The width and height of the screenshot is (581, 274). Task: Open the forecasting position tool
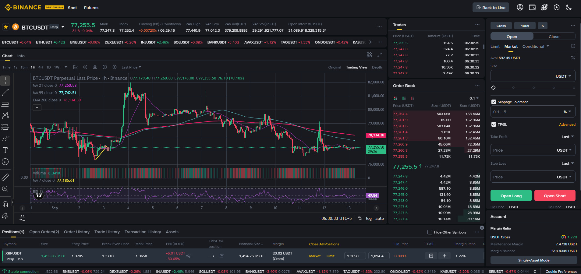point(5,127)
